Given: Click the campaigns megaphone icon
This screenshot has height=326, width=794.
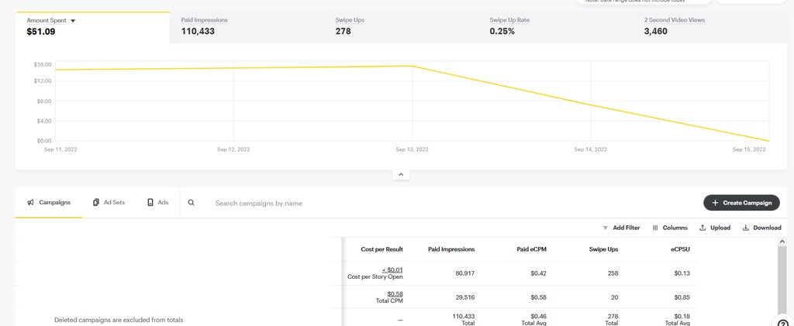Looking at the screenshot, I should click(x=30, y=202).
